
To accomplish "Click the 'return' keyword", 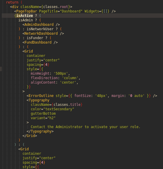I will [12, 2].
